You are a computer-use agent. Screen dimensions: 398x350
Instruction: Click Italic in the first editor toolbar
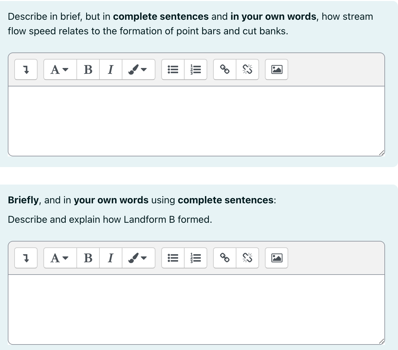click(x=110, y=69)
